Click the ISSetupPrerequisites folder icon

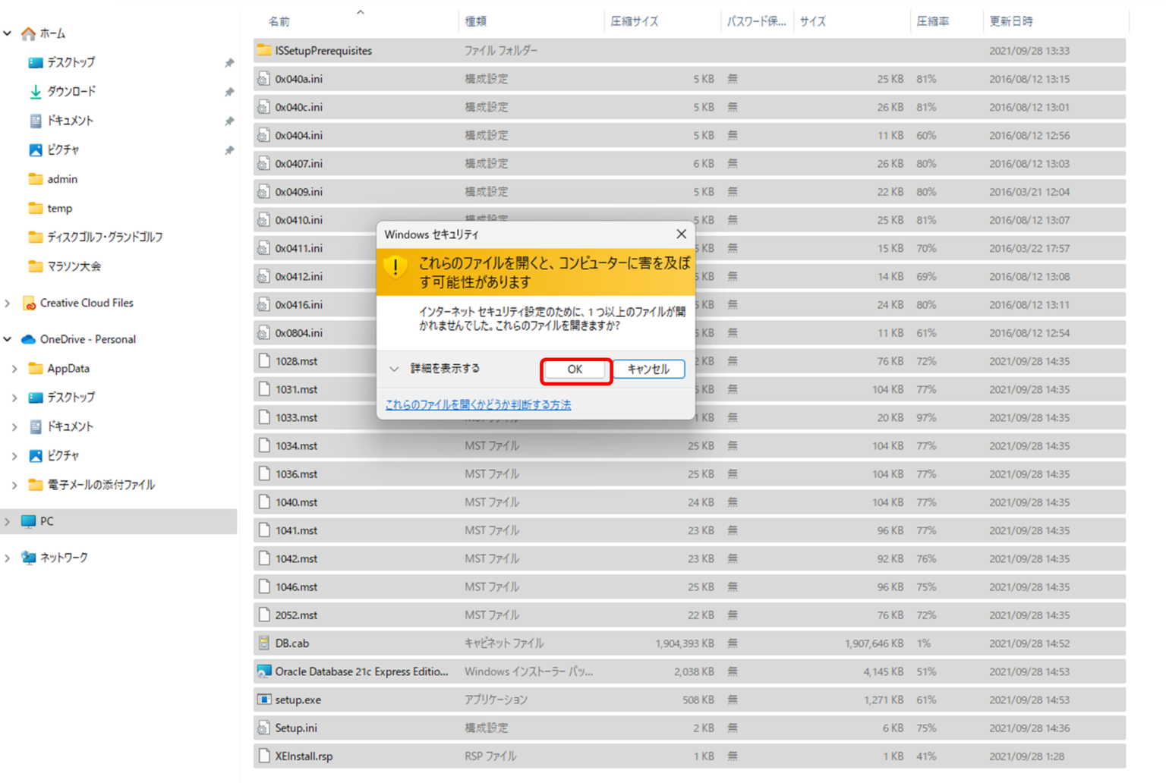tap(263, 51)
